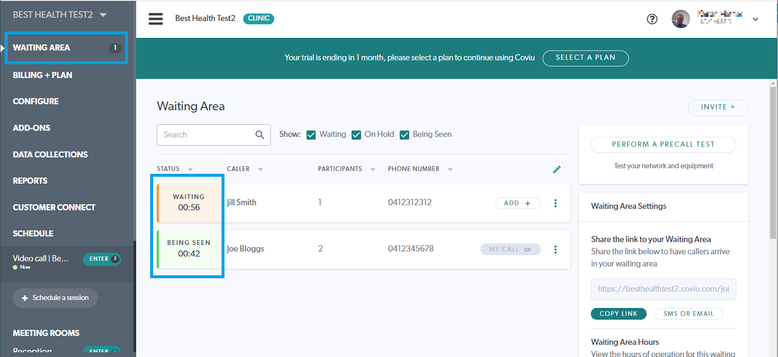The width and height of the screenshot is (778, 357).
Task: Click Add + for Jill Smith
Action: click(x=518, y=203)
